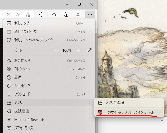Viewport: 167px width, 133px height.
Task: Click the history clock icon in menu
Action: tap(9, 77)
